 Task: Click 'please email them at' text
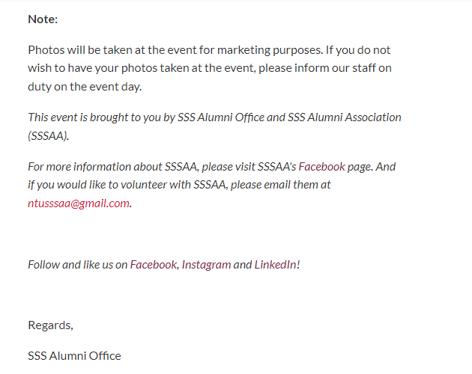280,185
